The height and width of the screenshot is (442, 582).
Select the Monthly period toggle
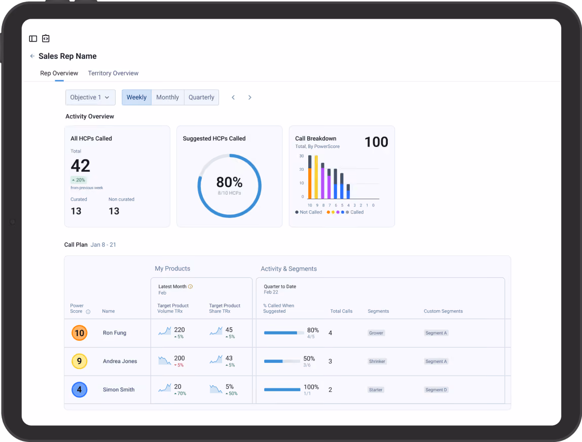[x=167, y=97]
